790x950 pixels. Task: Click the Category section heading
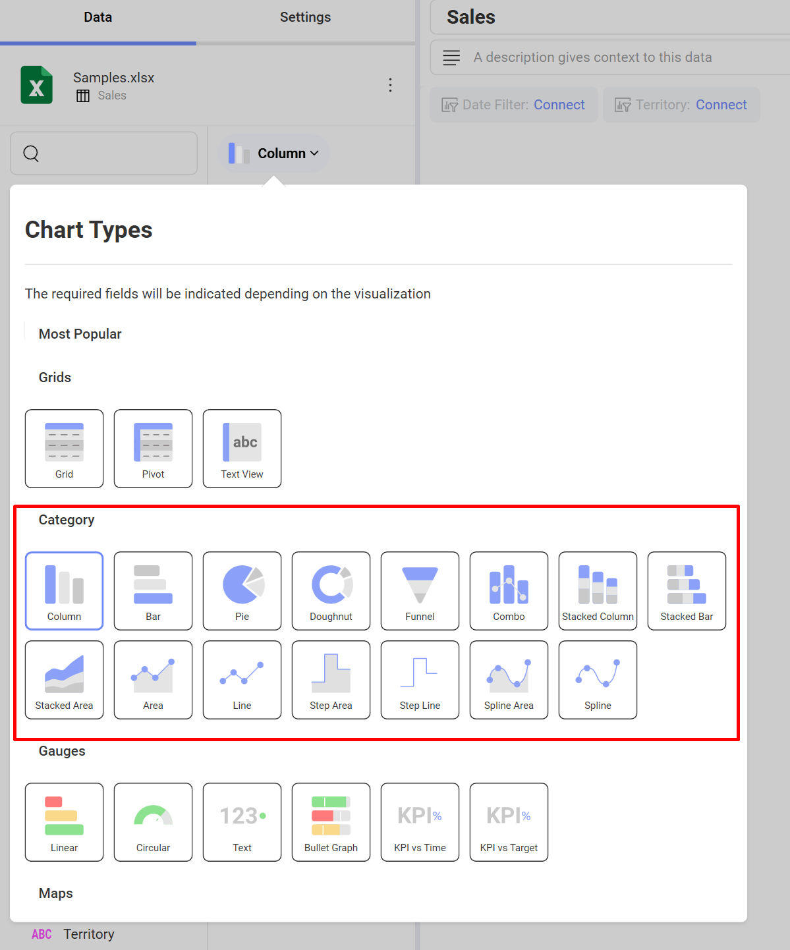(67, 520)
